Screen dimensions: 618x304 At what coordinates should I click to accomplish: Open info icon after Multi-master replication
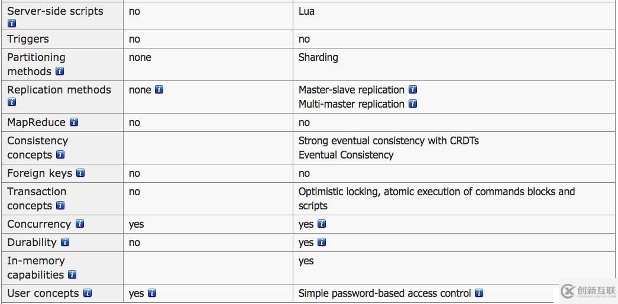tap(413, 104)
